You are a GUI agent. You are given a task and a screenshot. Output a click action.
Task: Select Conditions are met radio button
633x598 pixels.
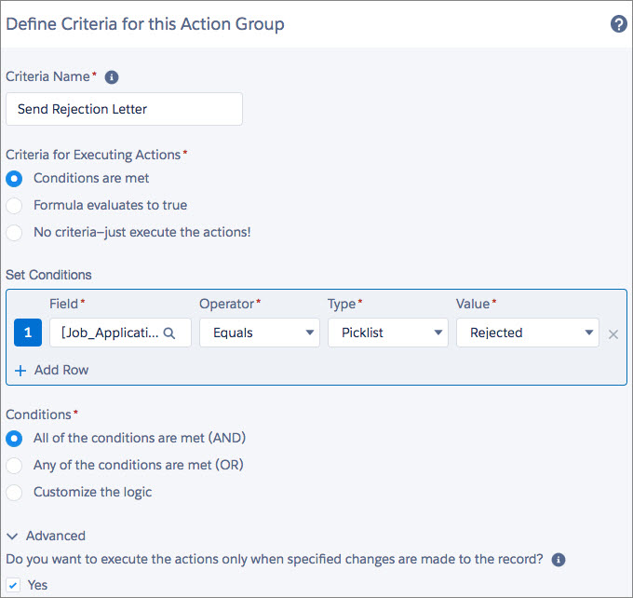point(14,179)
